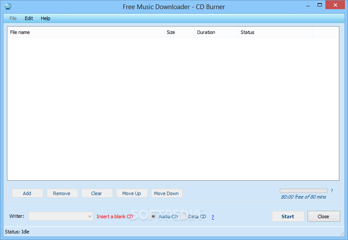The height and width of the screenshot is (240, 348).
Task: Sort by Size column header
Action: point(179,32)
